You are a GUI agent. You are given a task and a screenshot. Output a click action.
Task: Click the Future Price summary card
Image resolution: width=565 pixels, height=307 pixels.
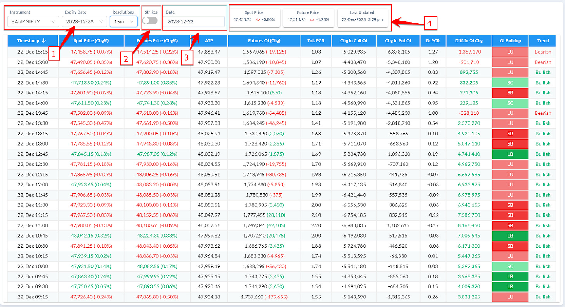308,17
